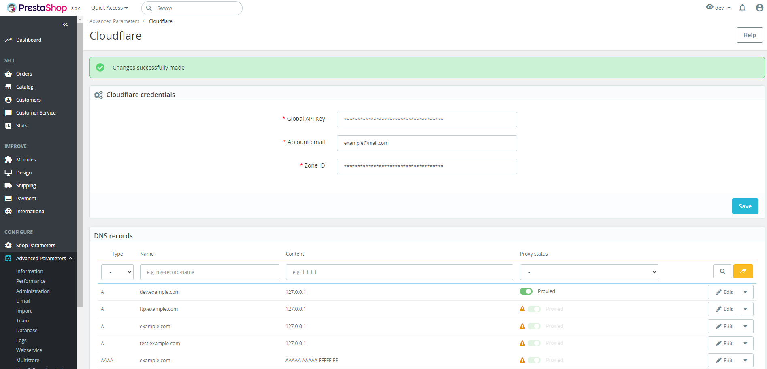
Task: Click the top search box
Action: tap(192, 8)
